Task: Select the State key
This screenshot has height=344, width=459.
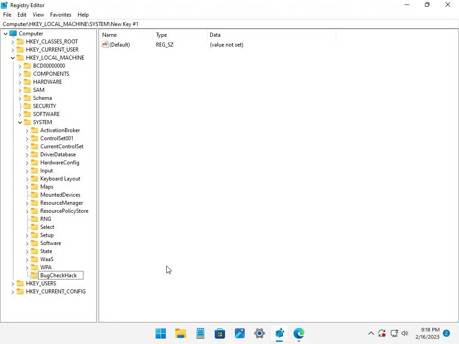Action: pyautogui.click(x=46, y=251)
